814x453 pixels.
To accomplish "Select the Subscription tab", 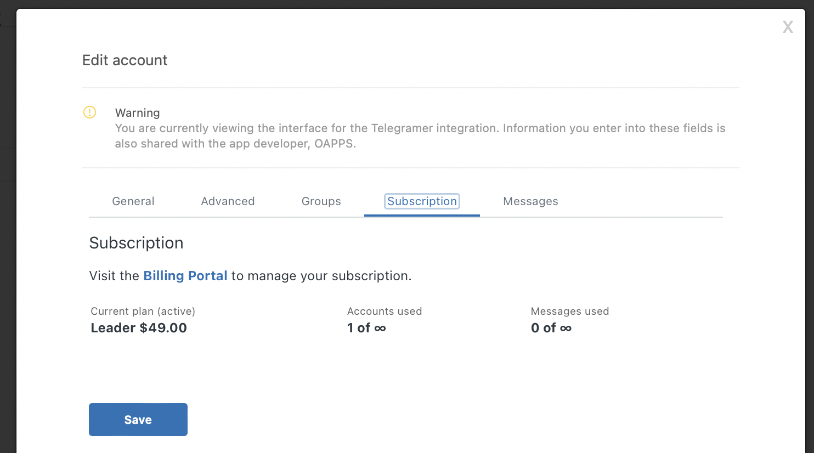I will point(421,201).
